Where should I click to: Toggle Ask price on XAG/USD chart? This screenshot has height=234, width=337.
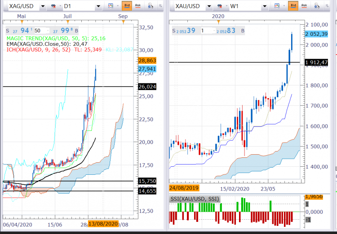[x=137, y=7]
